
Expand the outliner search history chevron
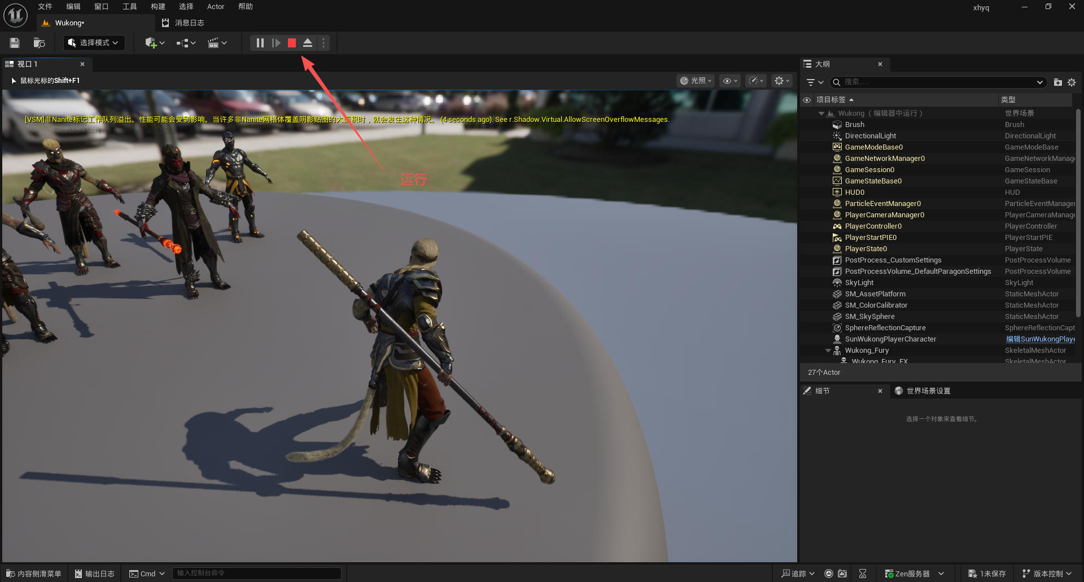click(x=1040, y=82)
